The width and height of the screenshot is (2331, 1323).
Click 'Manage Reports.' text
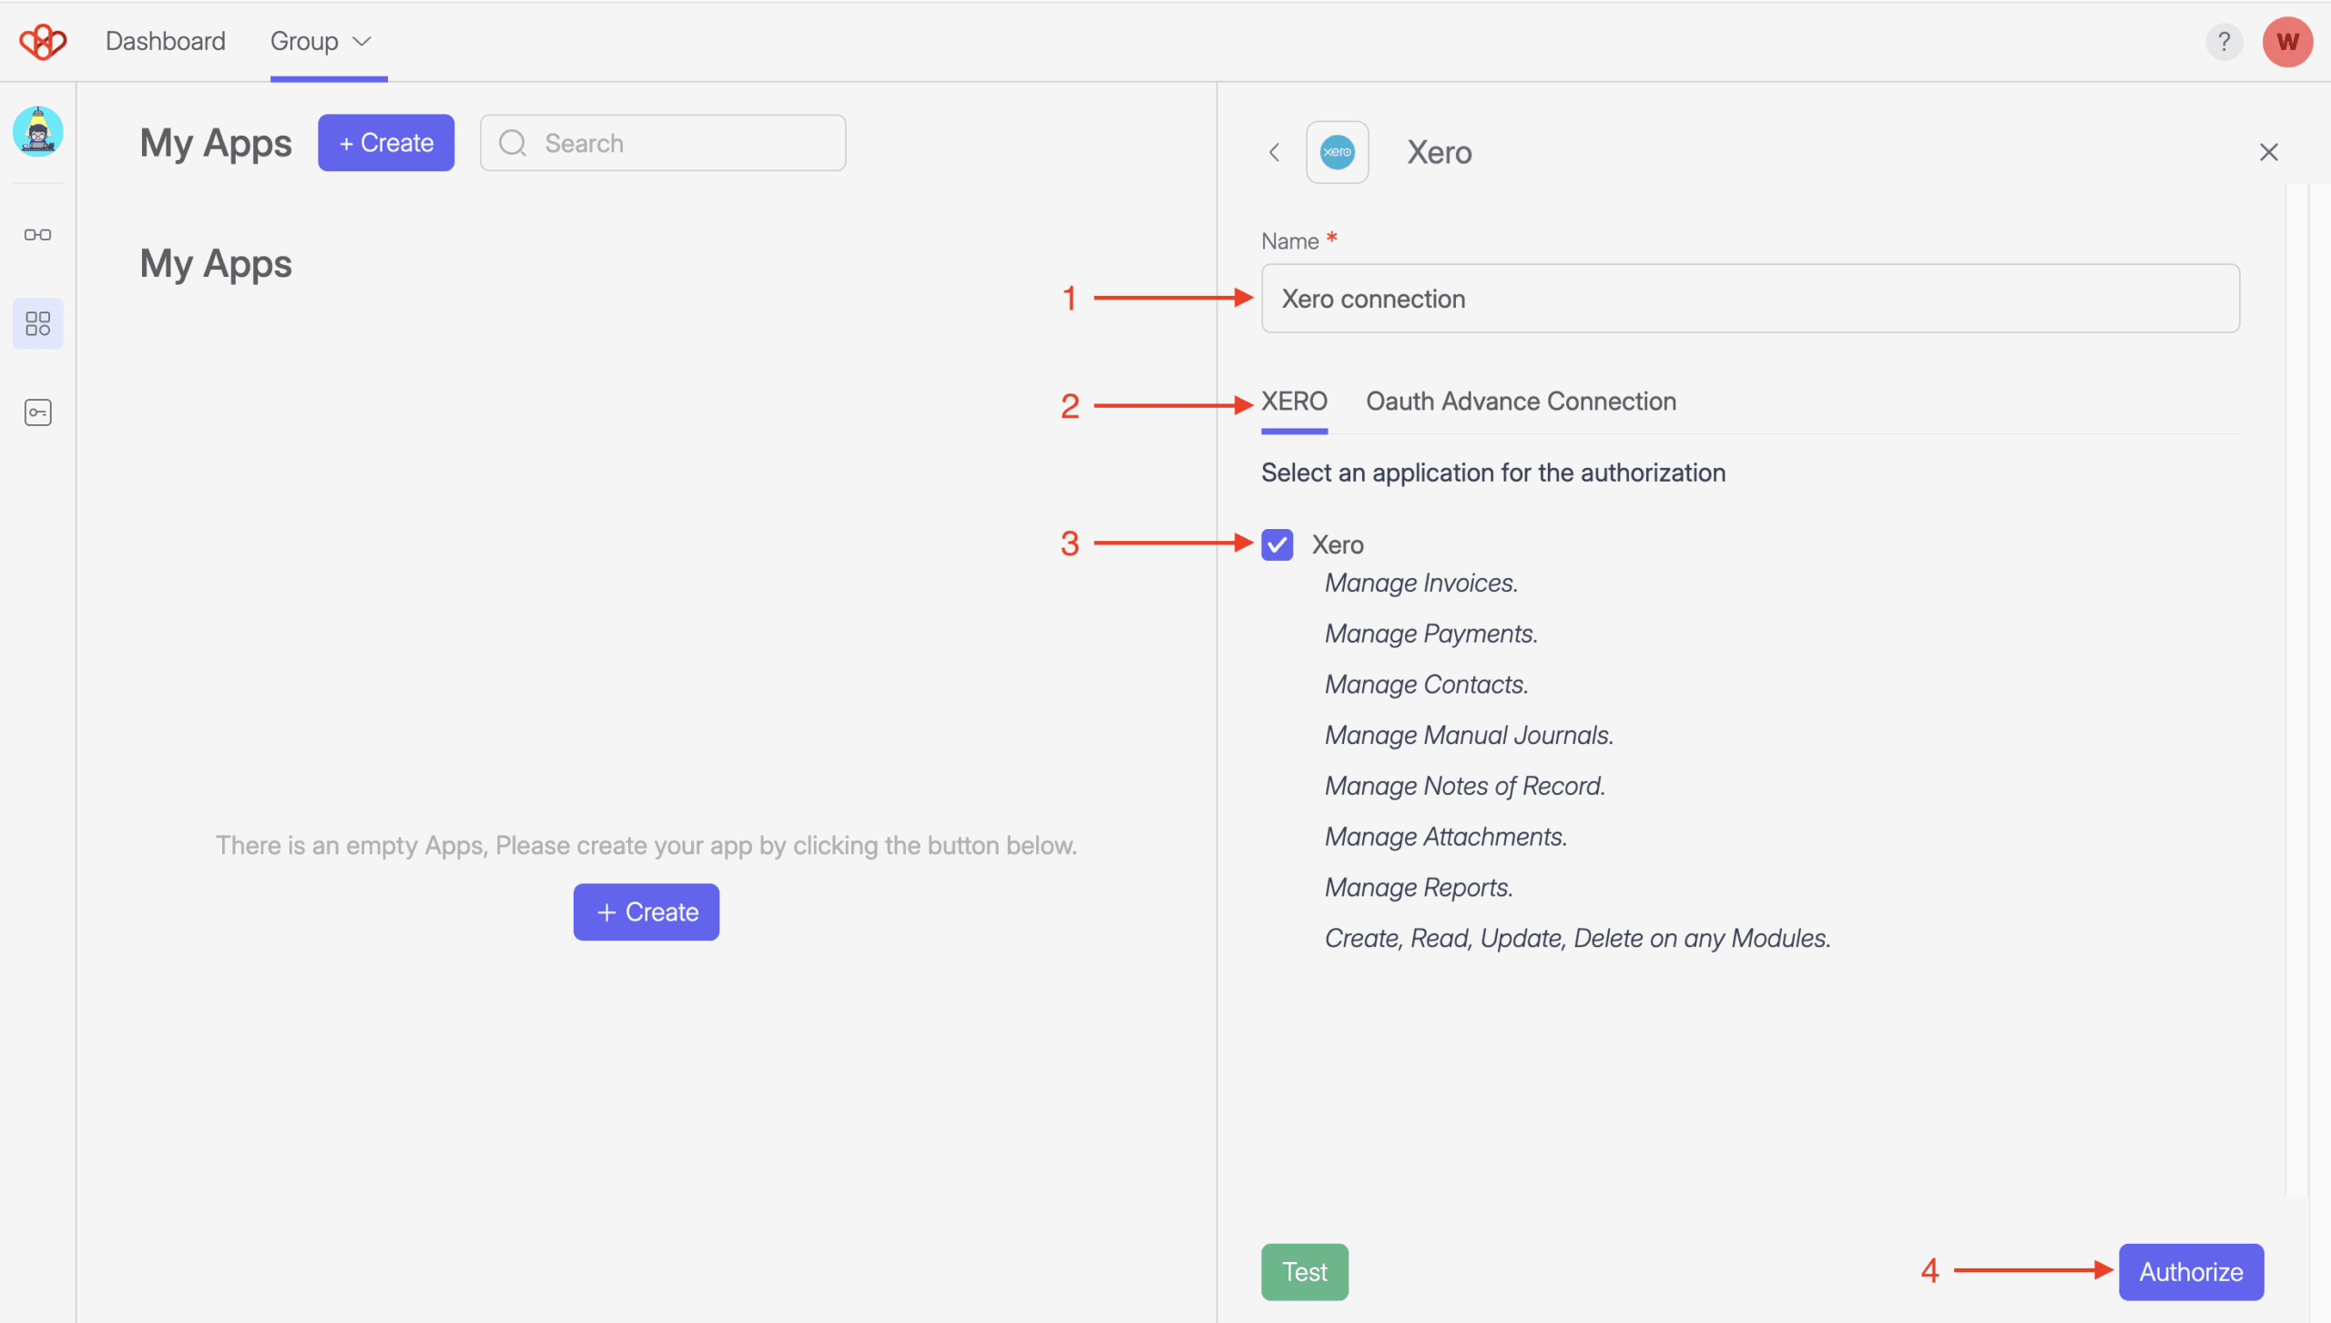coord(1419,888)
